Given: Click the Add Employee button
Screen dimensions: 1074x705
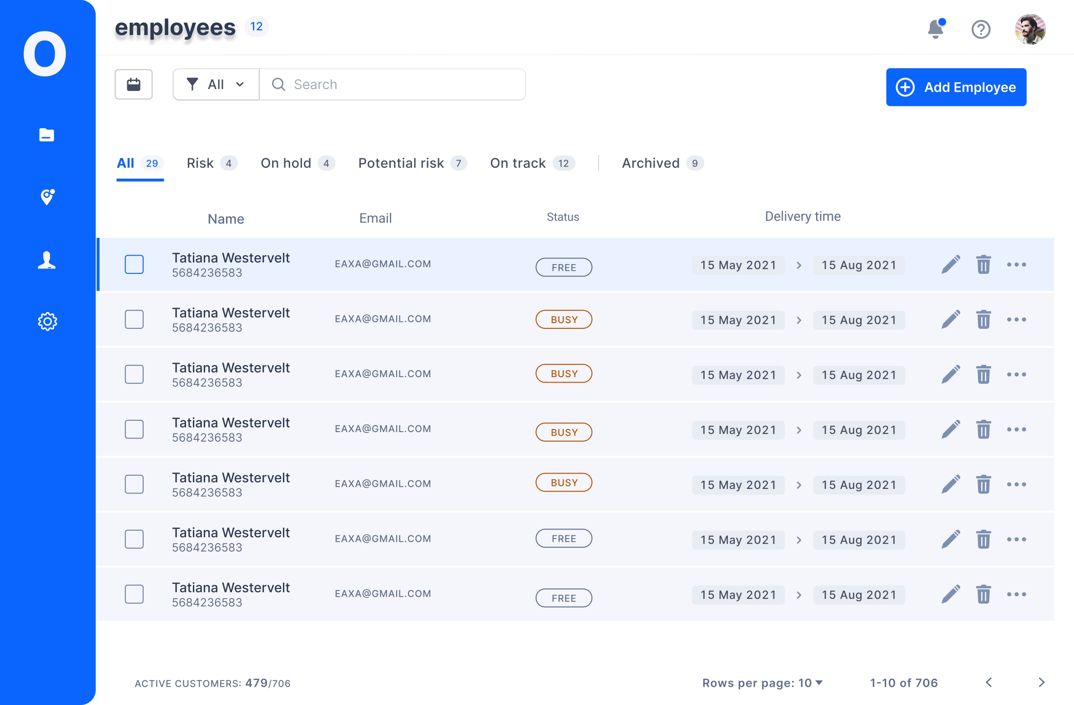Looking at the screenshot, I should pos(956,87).
